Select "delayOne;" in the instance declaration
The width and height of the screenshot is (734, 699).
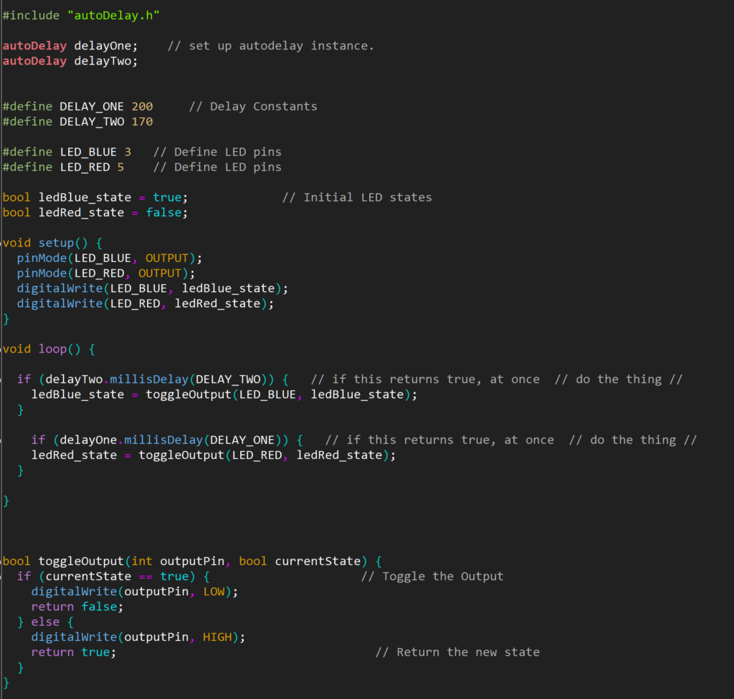point(106,46)
